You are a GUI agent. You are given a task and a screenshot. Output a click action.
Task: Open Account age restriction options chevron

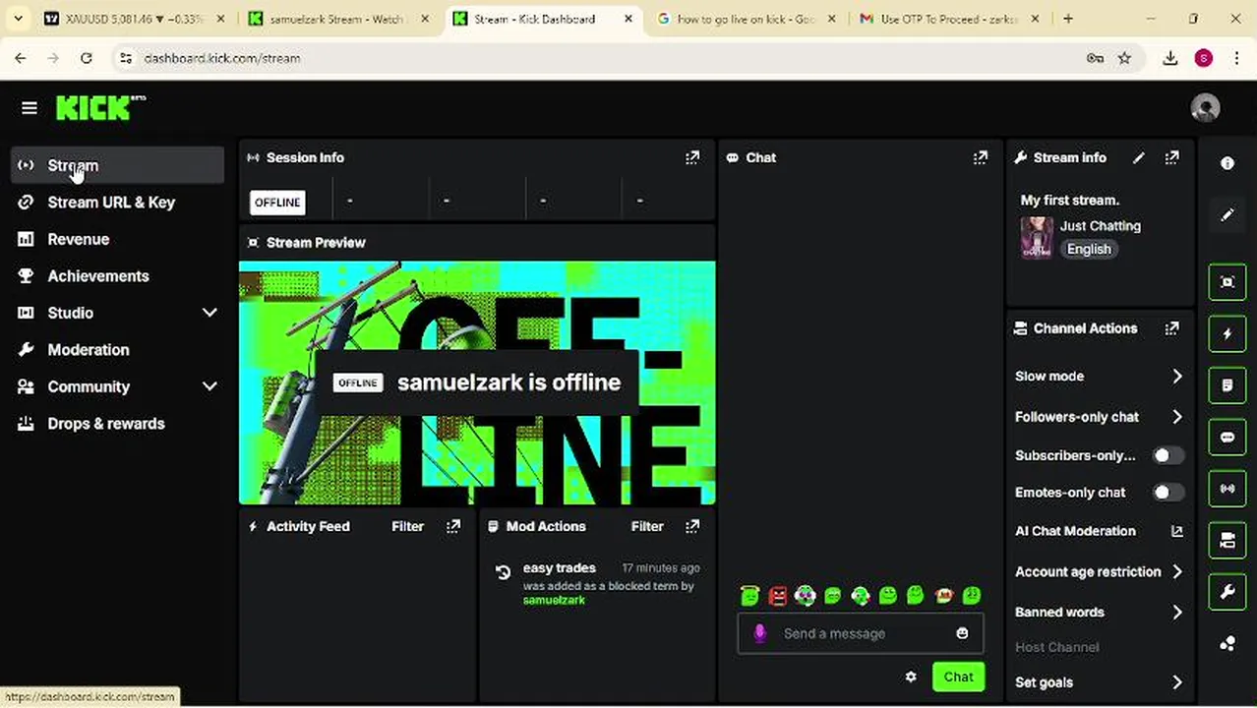(x=1177, y=571)
